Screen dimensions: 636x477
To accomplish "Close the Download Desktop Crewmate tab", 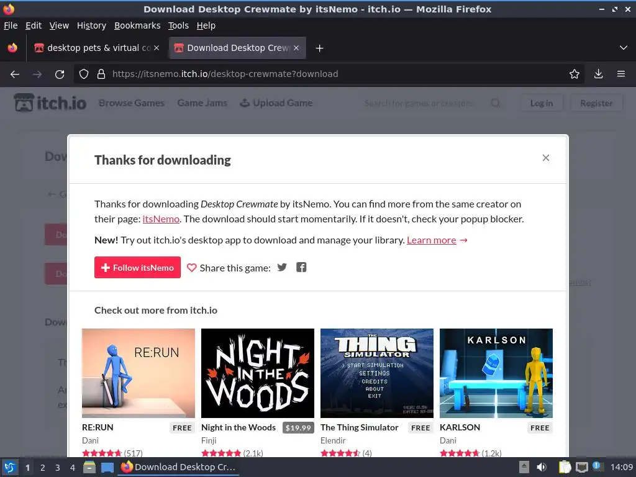I will (296, 48).
